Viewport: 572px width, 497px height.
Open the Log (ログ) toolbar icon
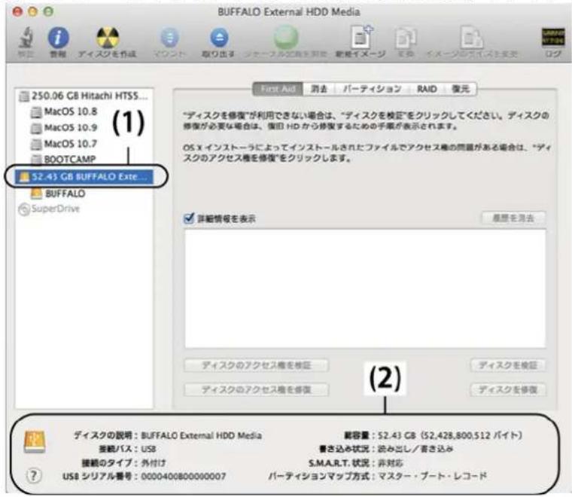pos(553,37)
